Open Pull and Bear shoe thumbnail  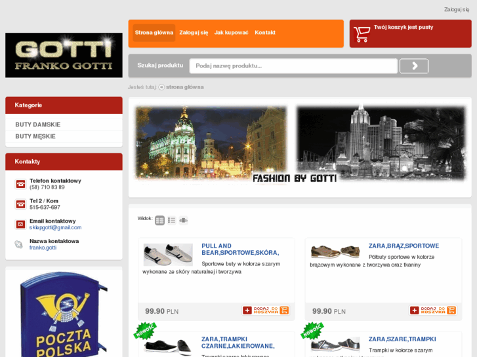click(x=168, y=254)
